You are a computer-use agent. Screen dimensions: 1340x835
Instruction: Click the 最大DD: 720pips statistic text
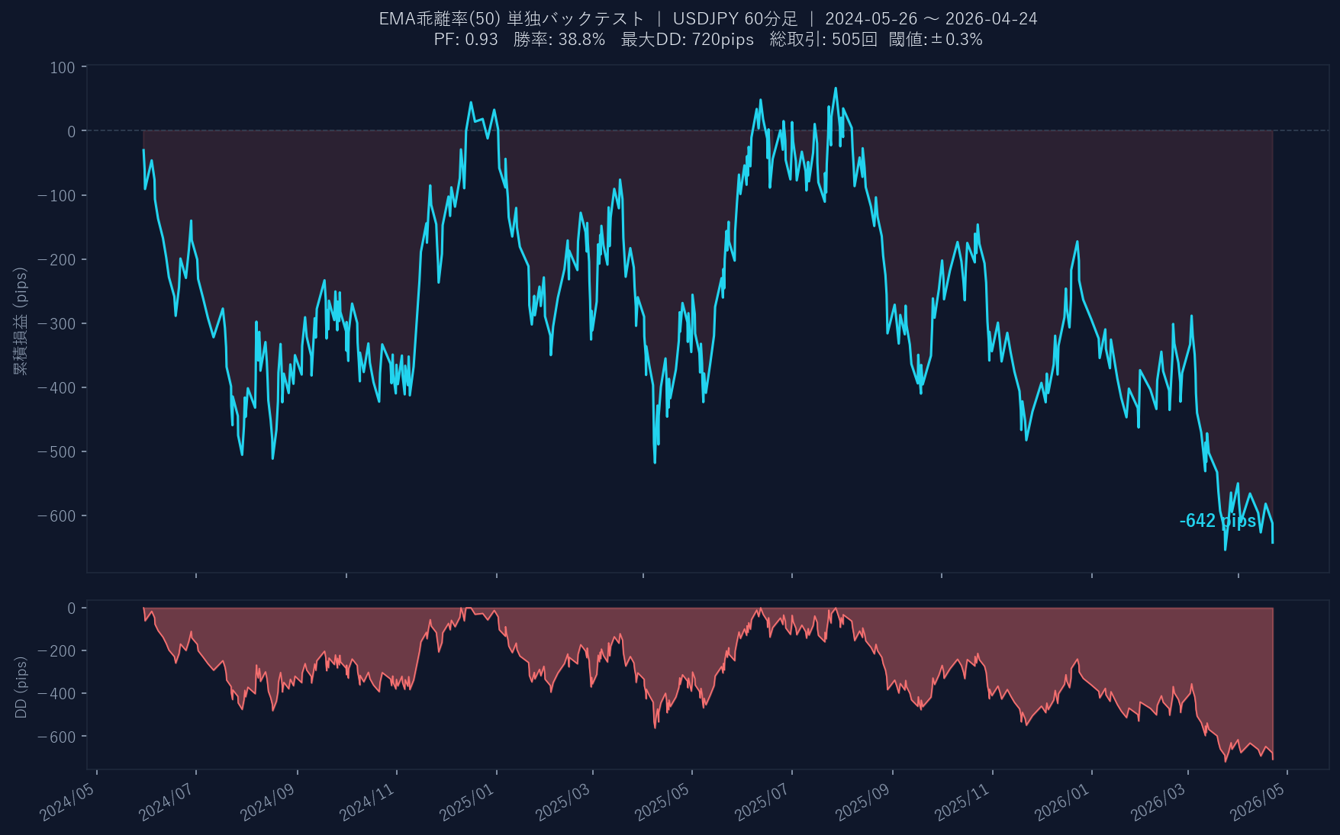pos(687,40)
